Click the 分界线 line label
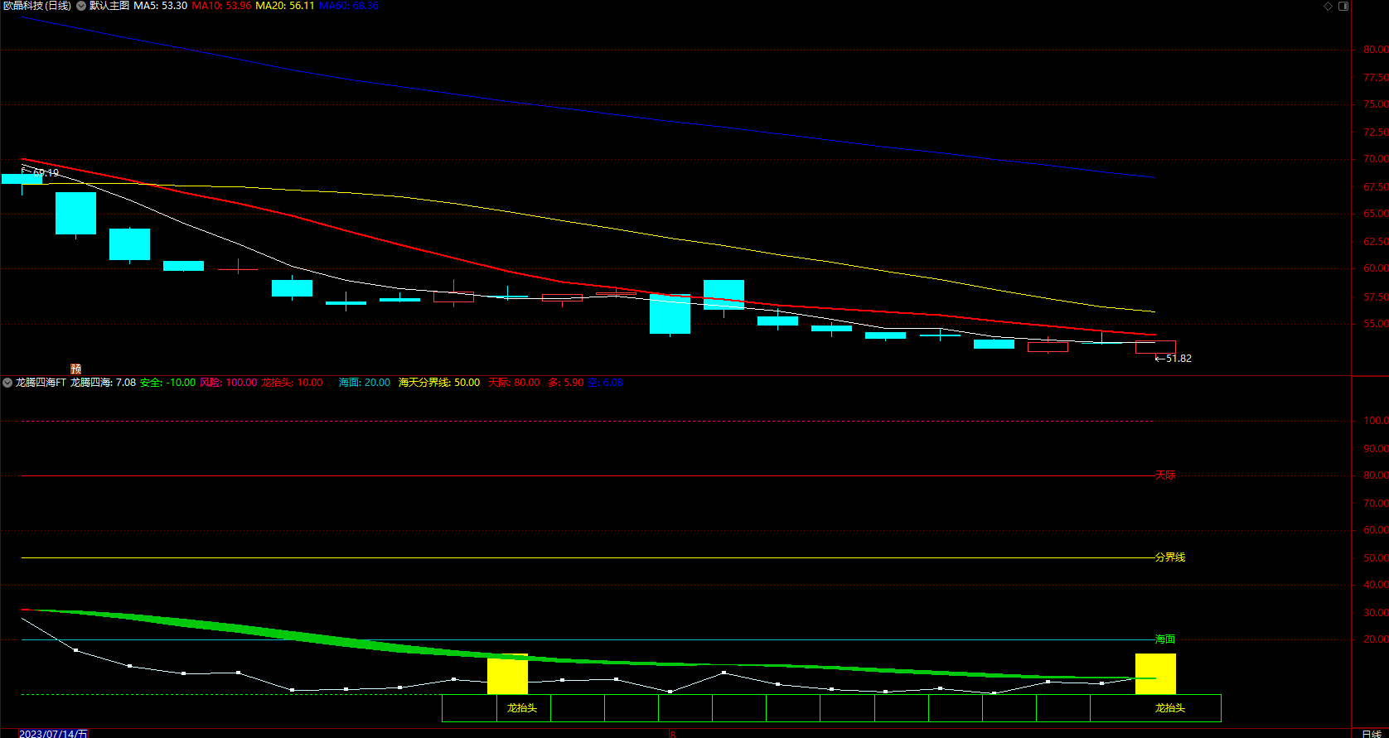The width and height of the screenshot is (1389, 738). point(1170,557)
